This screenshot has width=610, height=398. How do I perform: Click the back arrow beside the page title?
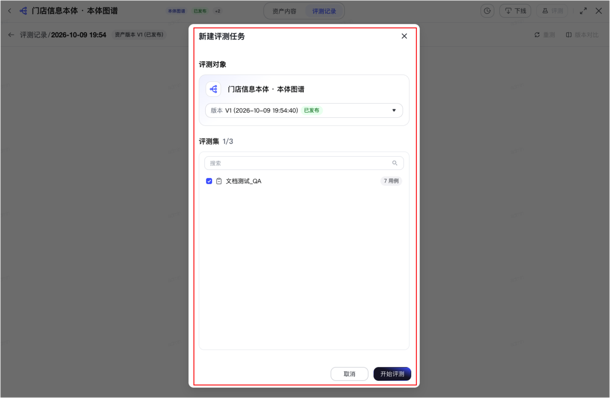(9, 11)
